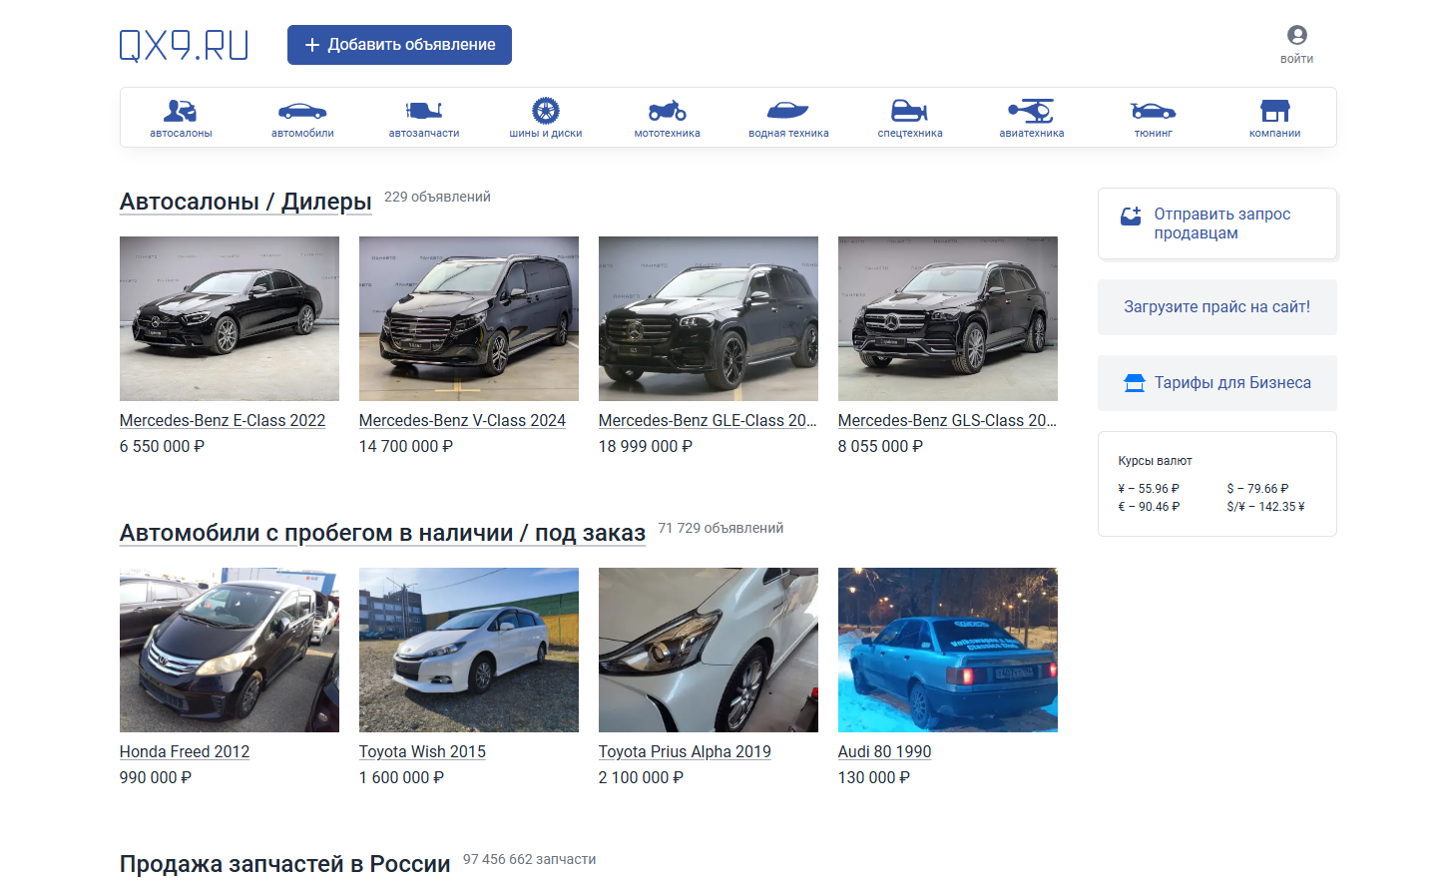Open the Mercedes-Benz V-Class 2024 photo

tap(469, 318)
